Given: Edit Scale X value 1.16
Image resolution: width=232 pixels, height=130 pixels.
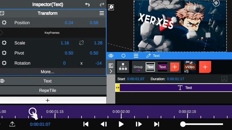Looking at the screenshot, I should [65, 43].
